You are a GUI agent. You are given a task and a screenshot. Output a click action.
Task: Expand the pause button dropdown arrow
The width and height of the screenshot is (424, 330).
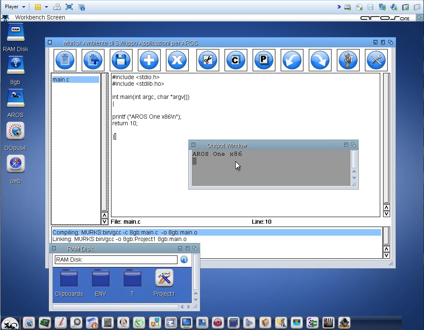(x=46, y=7)
